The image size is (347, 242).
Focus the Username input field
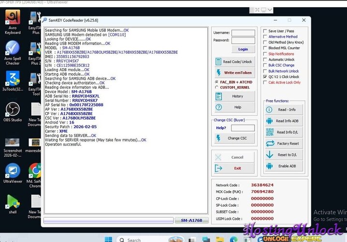243,33
